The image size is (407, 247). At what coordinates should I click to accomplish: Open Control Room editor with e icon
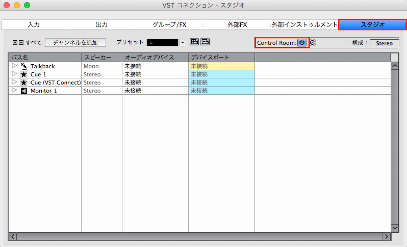coord(313,43)
